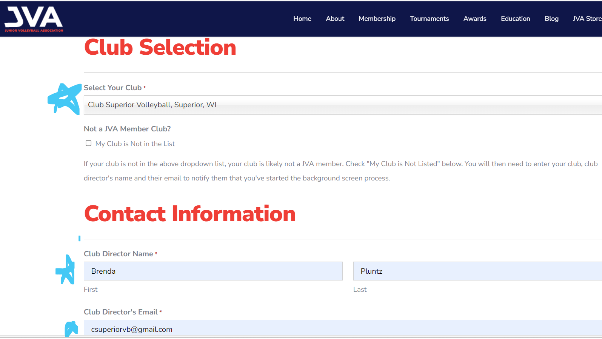Click the Club Director first name field
Image resolution: width=602 pixels, height=339 pixels.
(213, 271)
